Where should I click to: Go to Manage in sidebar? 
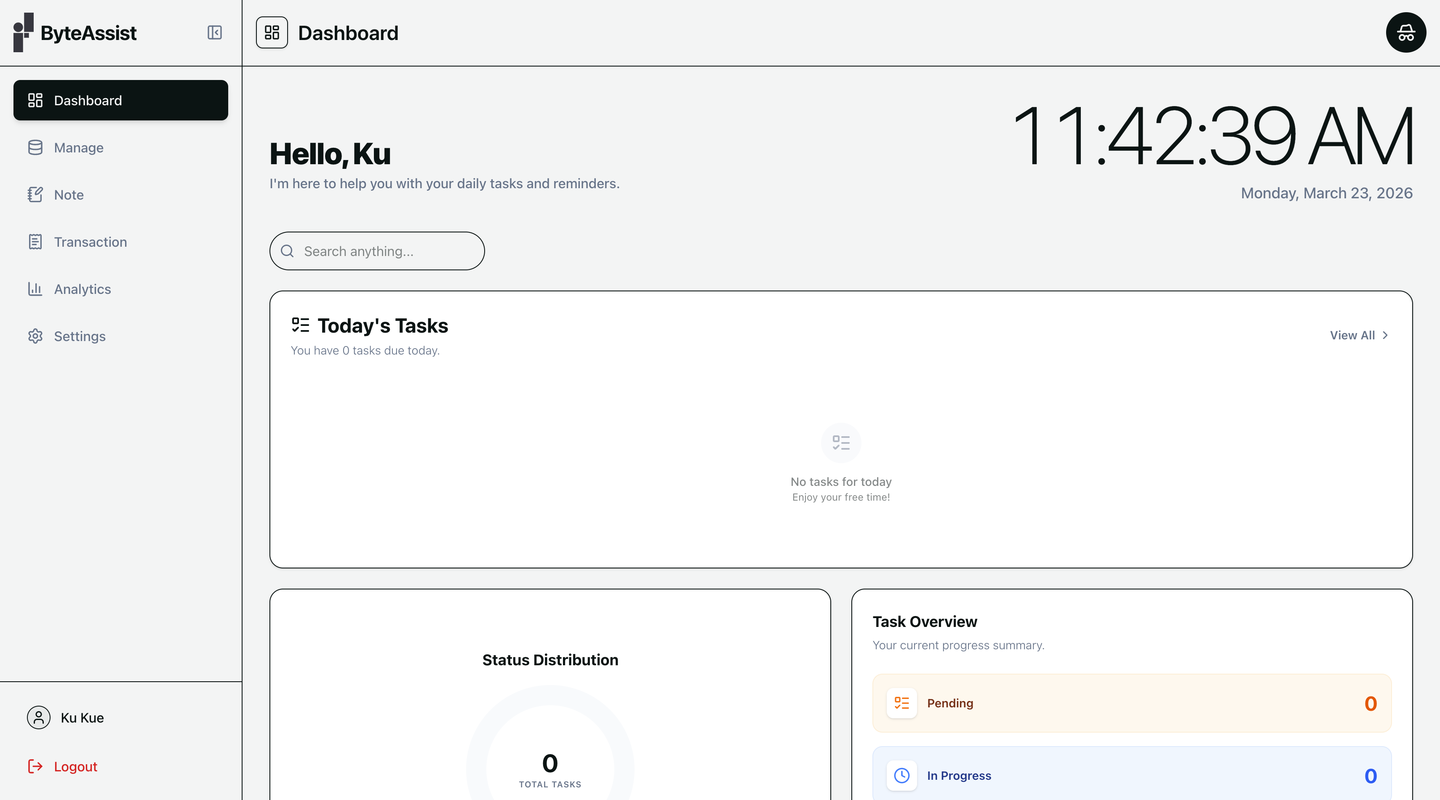point(121,148)
